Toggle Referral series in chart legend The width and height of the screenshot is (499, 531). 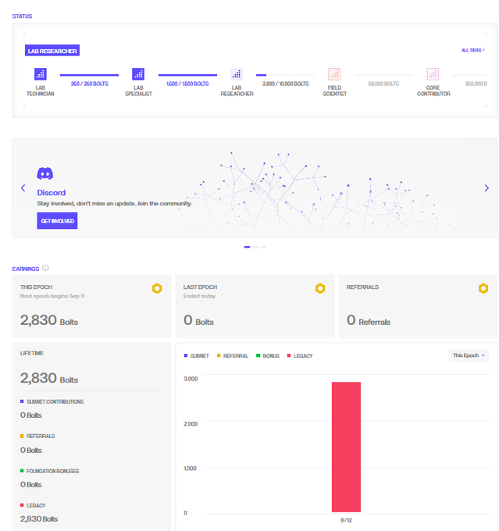(233, 356)
